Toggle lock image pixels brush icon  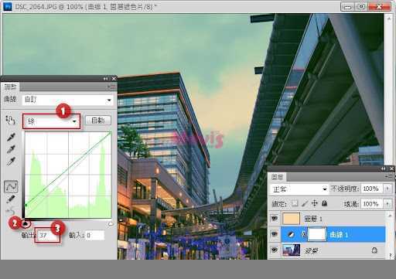305,204
